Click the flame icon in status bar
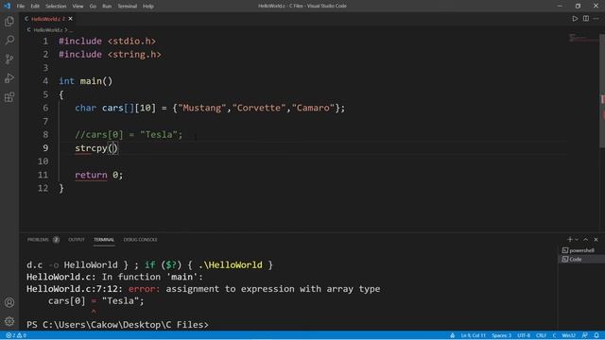605x340 pixels. [x=452, y=335]
